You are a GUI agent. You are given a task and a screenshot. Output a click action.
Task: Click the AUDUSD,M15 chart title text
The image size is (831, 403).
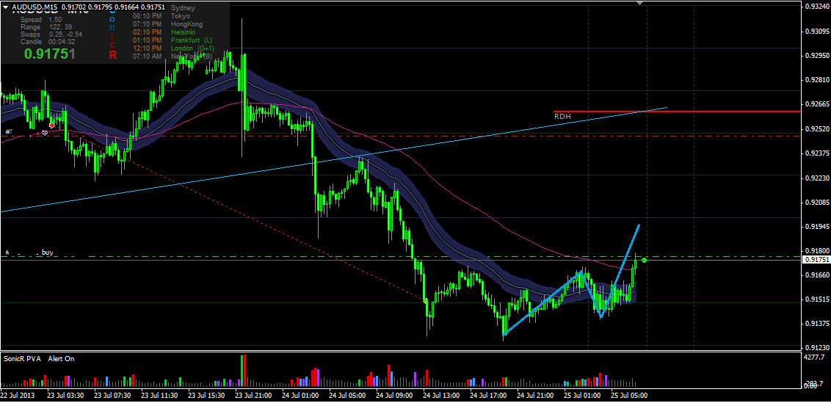[35, 7]
